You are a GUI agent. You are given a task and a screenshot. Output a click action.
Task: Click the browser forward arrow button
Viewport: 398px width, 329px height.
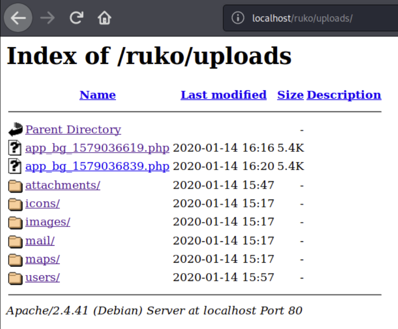(48, 18)
